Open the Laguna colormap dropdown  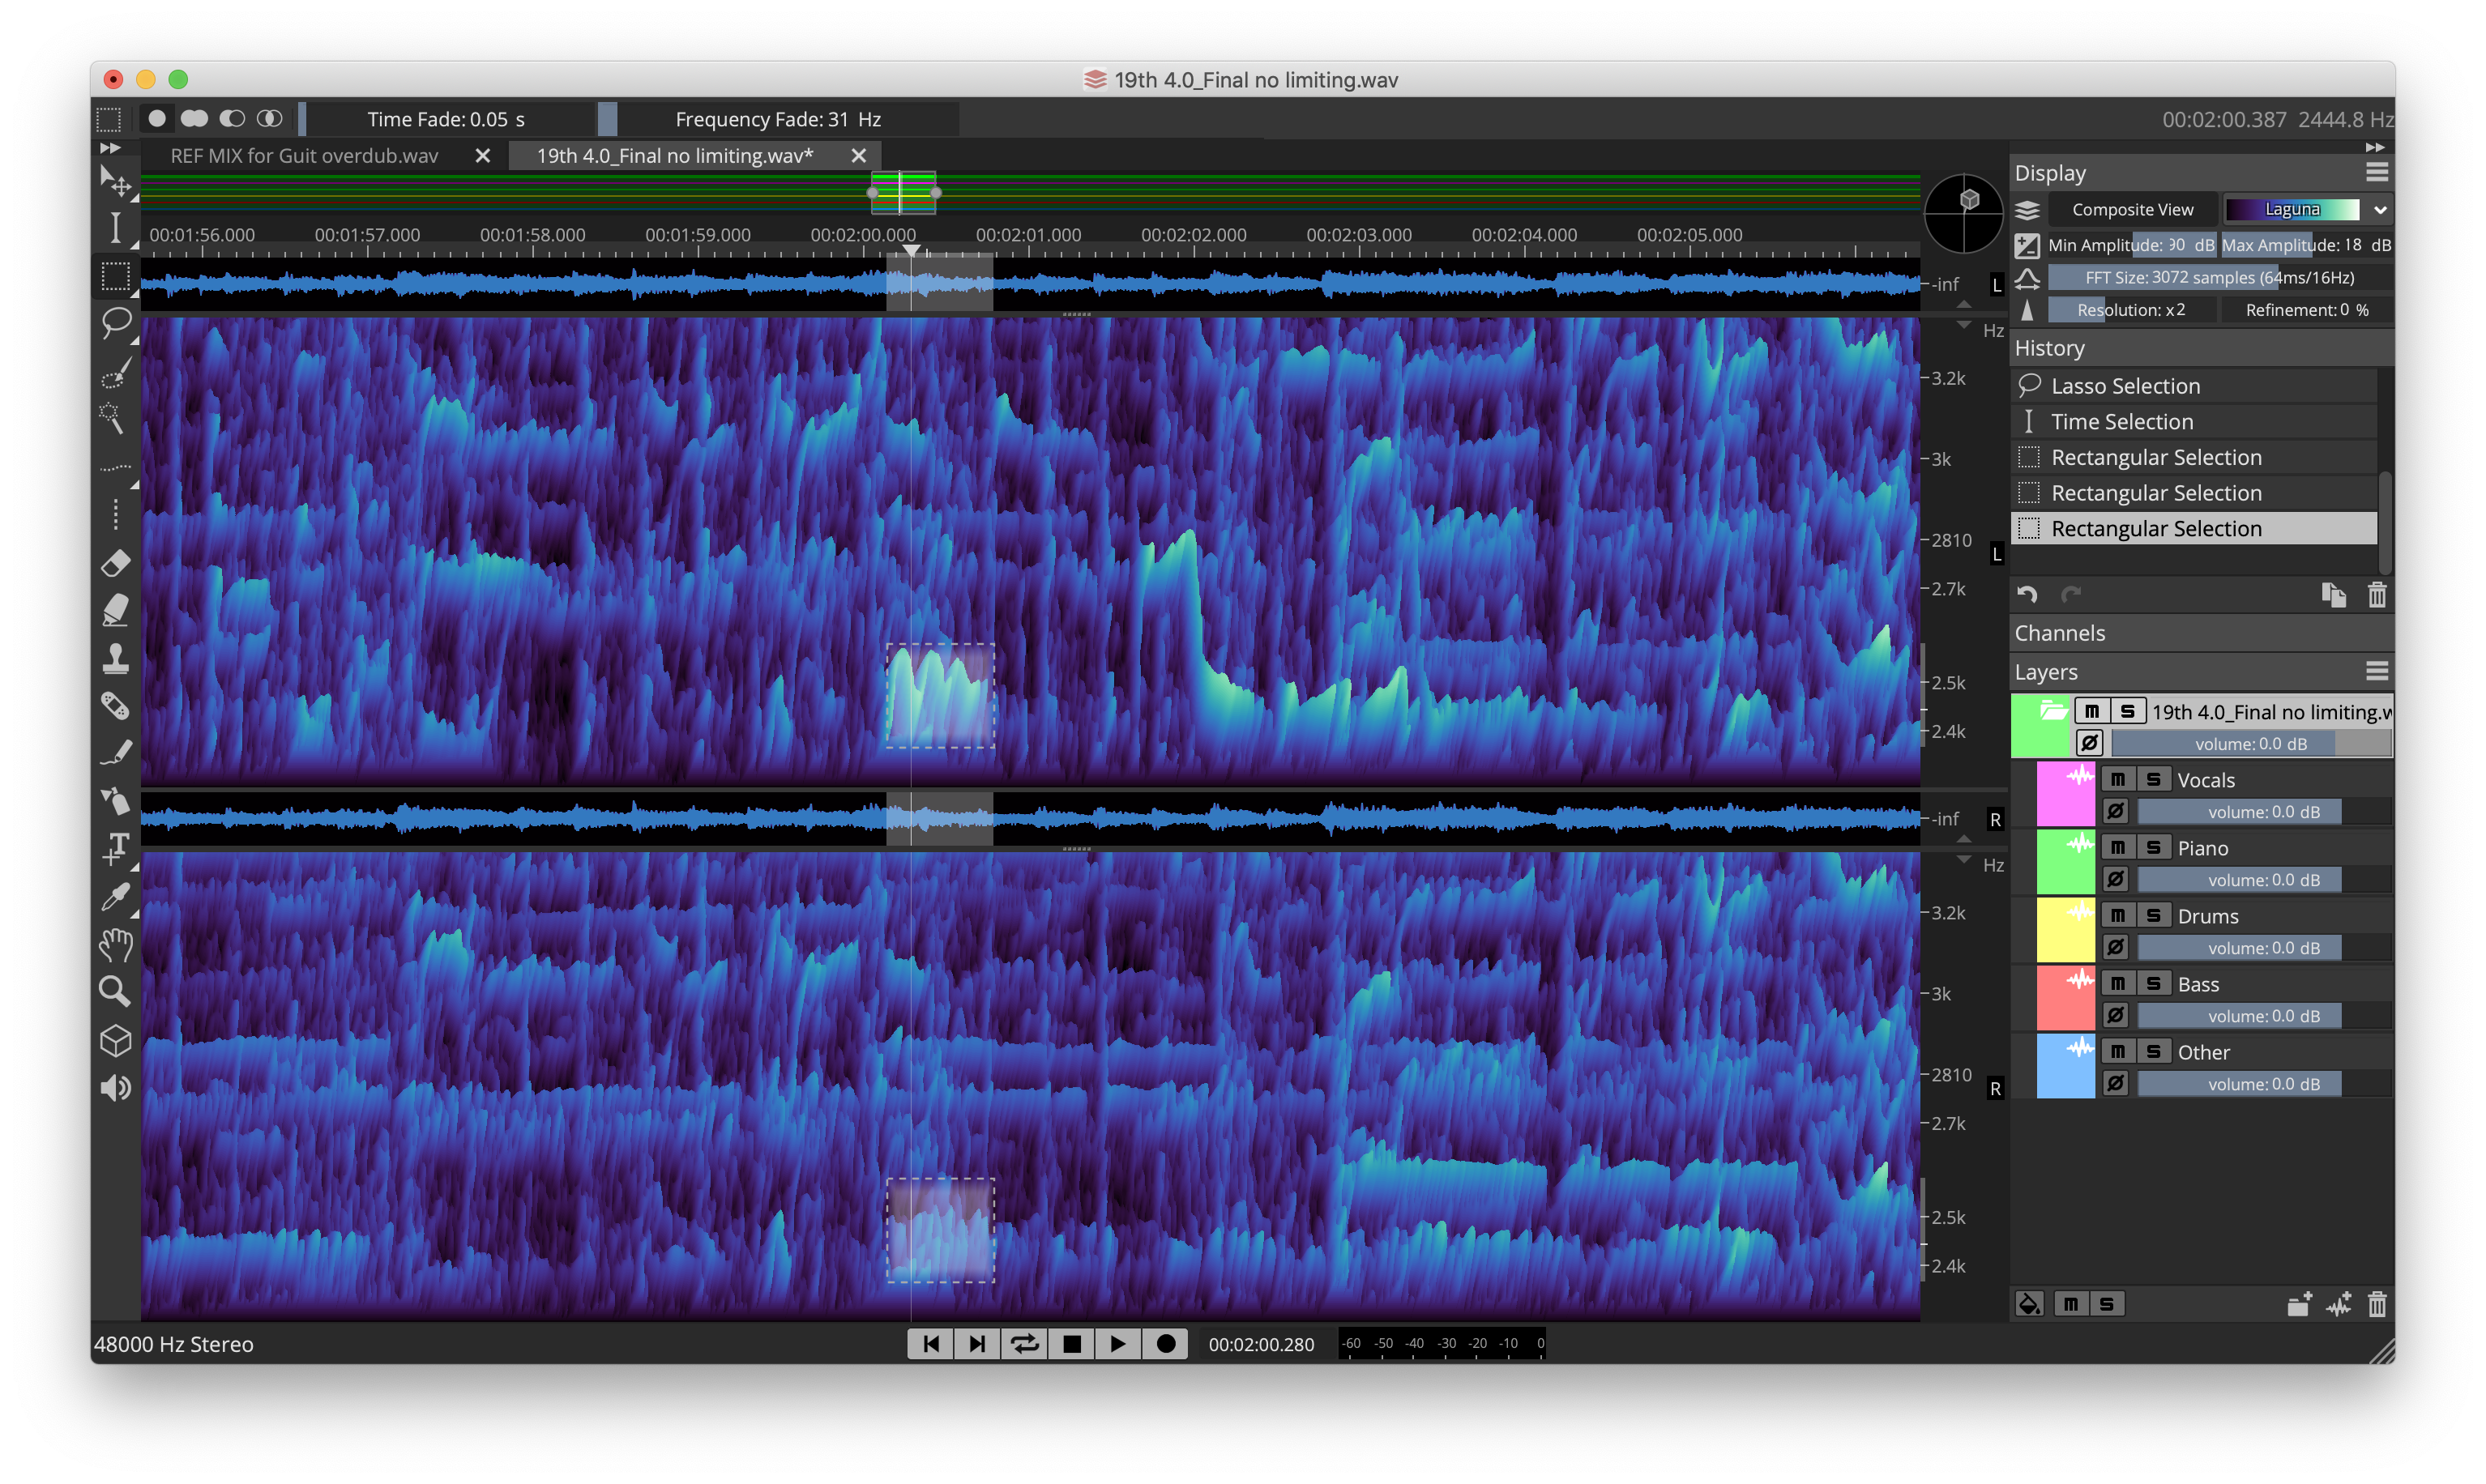(2380, 209)
